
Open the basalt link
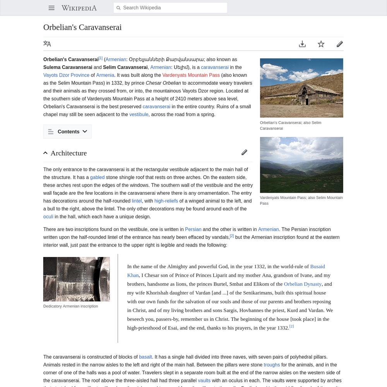point(146,357)
